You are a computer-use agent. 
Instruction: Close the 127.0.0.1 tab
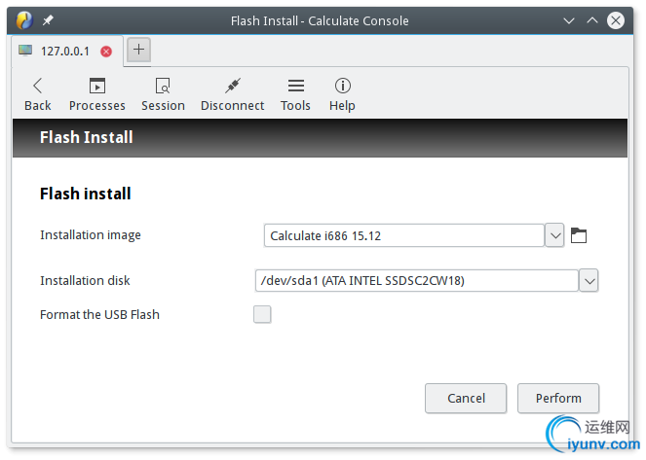pyautogui.click(x=106, y=52)
